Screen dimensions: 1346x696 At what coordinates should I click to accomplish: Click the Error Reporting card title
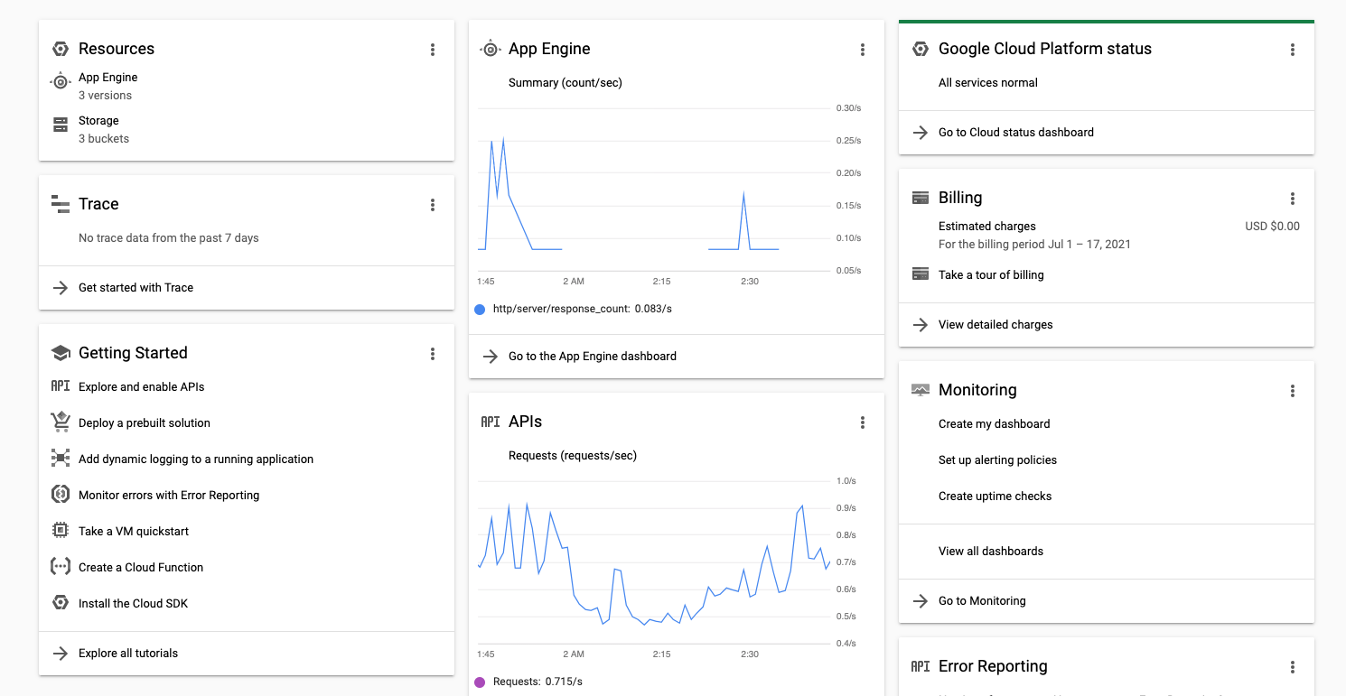click(x=993, y=666)
